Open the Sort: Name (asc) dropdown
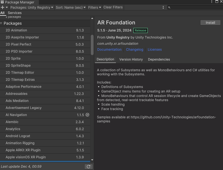Viewport: 223px width, 170px height. tap(70, 8)
